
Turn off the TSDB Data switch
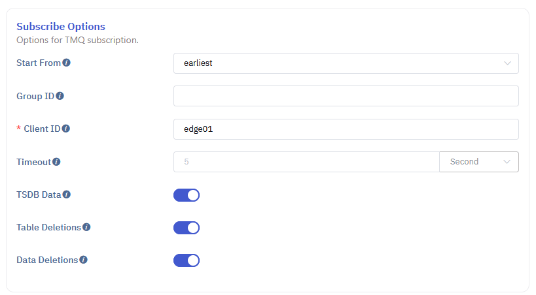click(x=187, y=195)
